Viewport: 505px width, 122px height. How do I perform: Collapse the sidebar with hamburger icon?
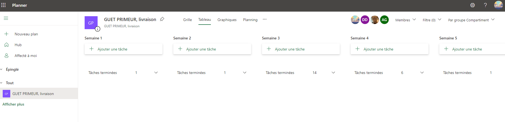[x=6, y=18]
